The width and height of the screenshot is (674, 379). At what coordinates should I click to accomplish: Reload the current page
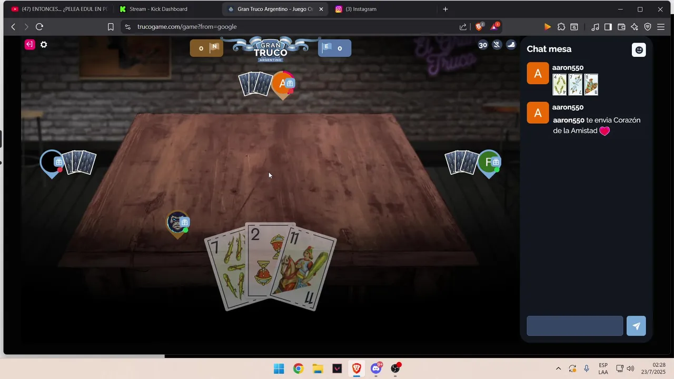pyautogui.click(x=39, y=27)
